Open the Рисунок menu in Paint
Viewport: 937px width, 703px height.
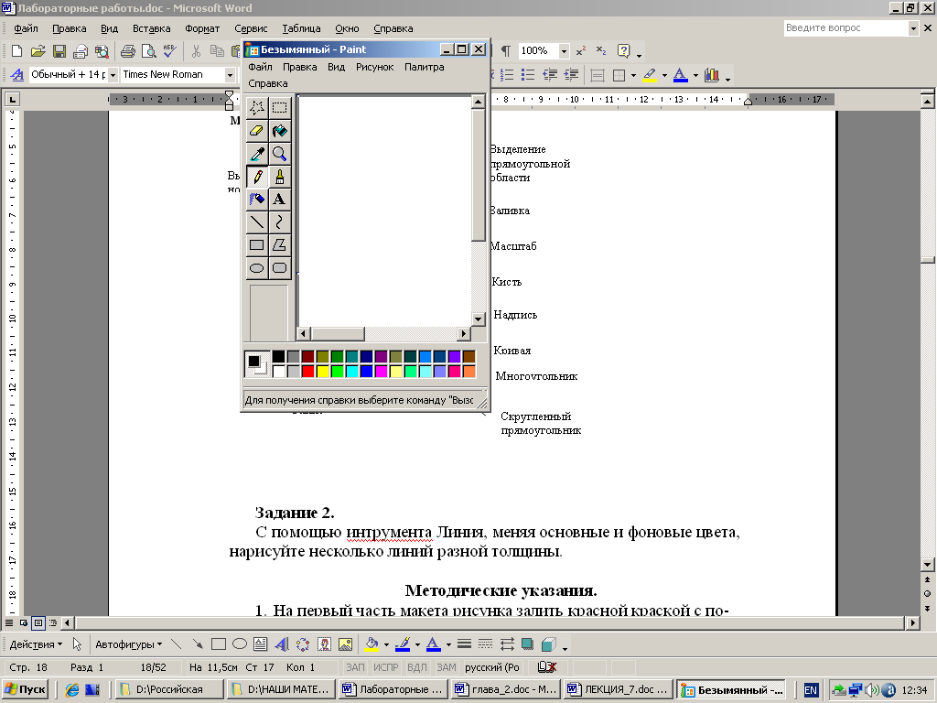[374, 67]
